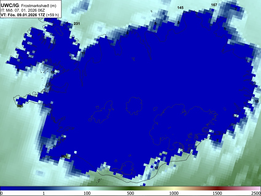This screenshot has height=196, width=261.
Task: Click the color scale label 500
Action: point(130,193)
